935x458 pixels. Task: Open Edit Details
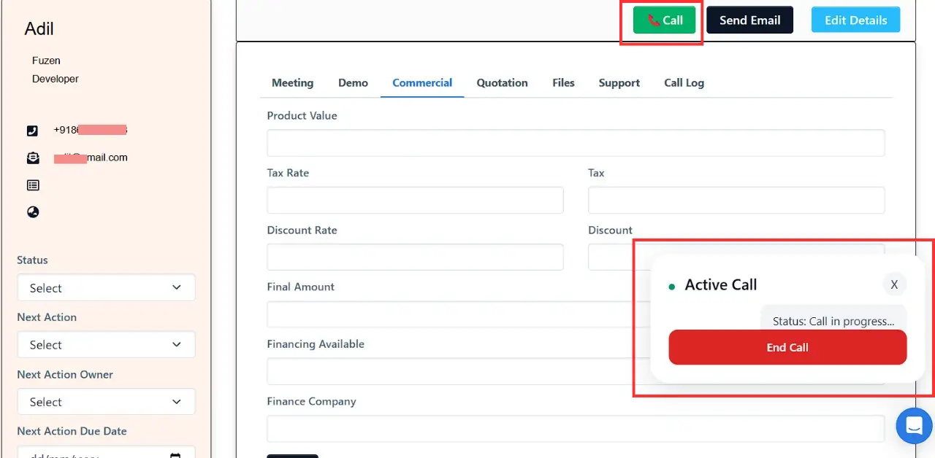pyautogui.click(x=855, y=20)
